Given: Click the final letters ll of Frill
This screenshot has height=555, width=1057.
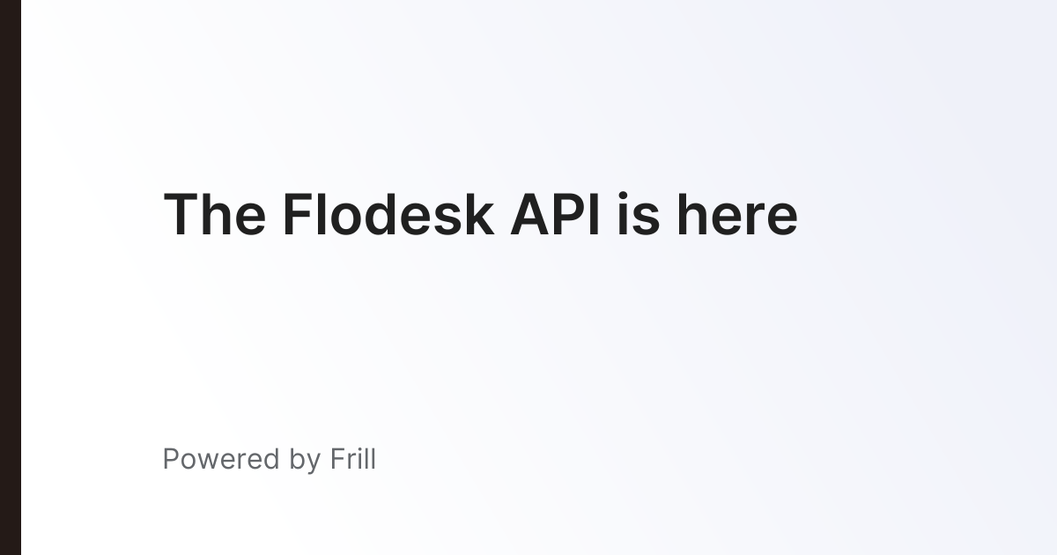Looking at the screenshot, I should click(369, 459).
